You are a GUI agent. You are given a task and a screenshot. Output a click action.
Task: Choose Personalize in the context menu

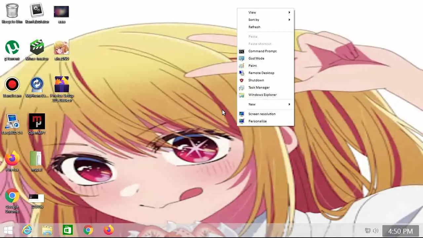point(265,121)
